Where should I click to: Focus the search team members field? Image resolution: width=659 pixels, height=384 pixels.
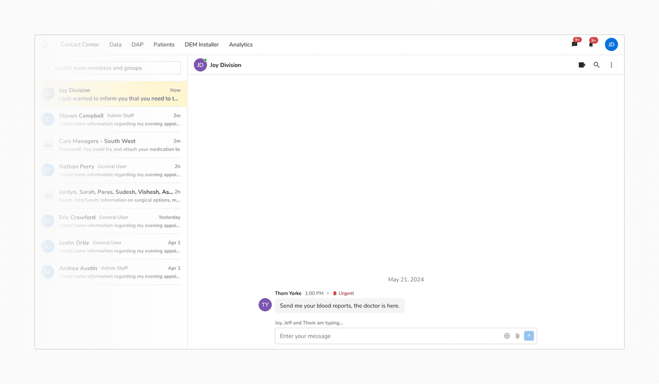click(x=113, y=68)
